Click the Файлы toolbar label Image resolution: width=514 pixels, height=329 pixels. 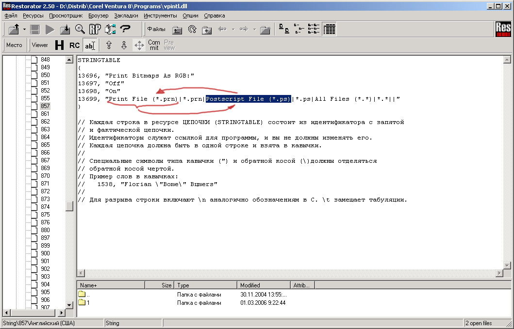tap(156, 29)
